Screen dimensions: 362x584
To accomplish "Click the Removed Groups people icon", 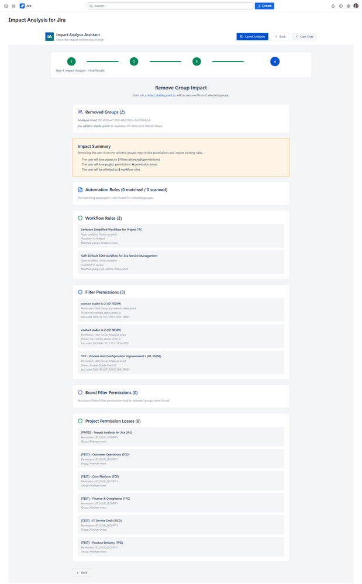I will (x=80, y=112).
